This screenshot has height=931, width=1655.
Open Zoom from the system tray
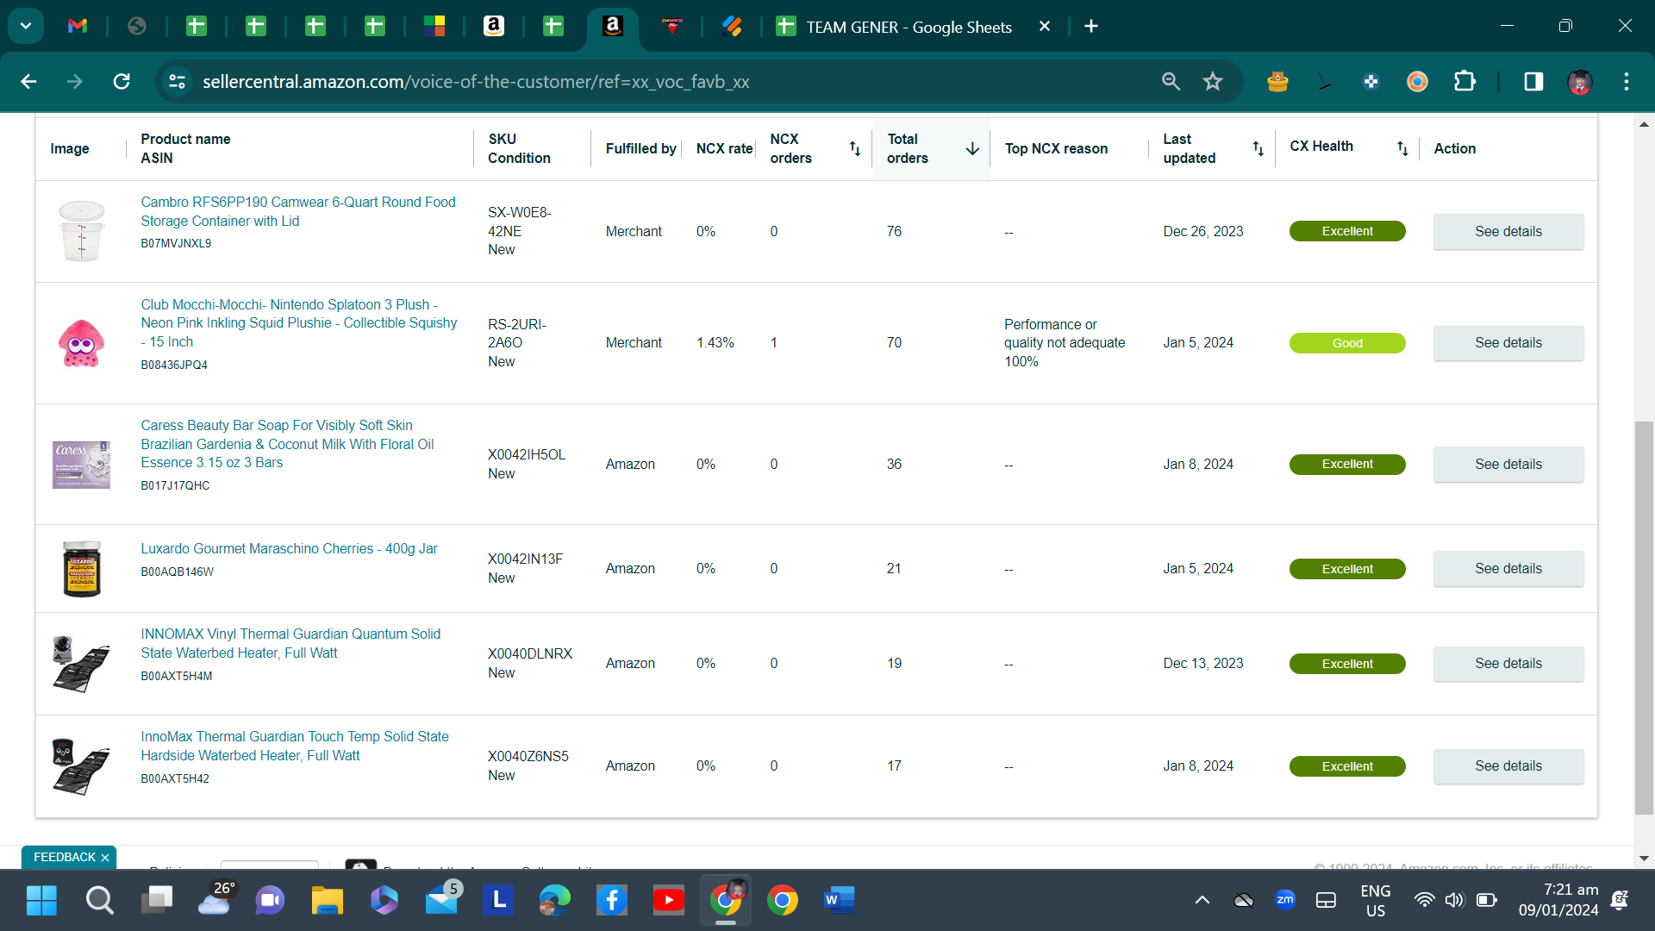coord(1284,900)
